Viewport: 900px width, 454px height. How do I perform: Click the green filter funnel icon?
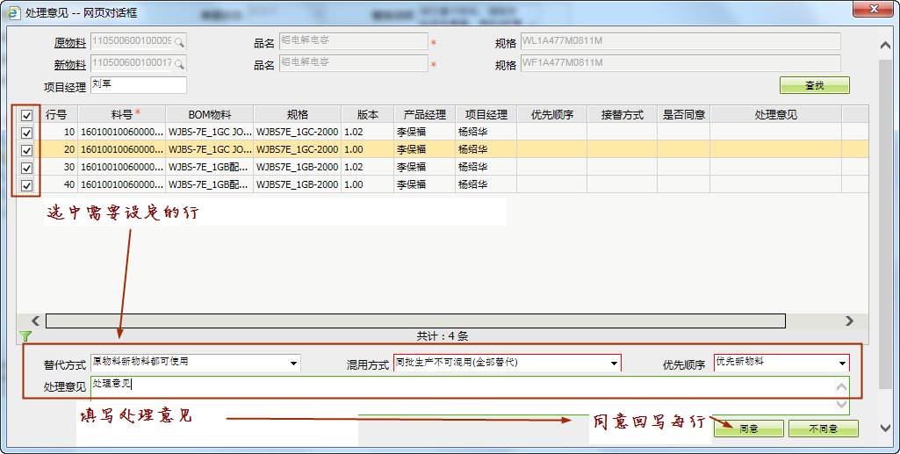[x=25, y=336]
